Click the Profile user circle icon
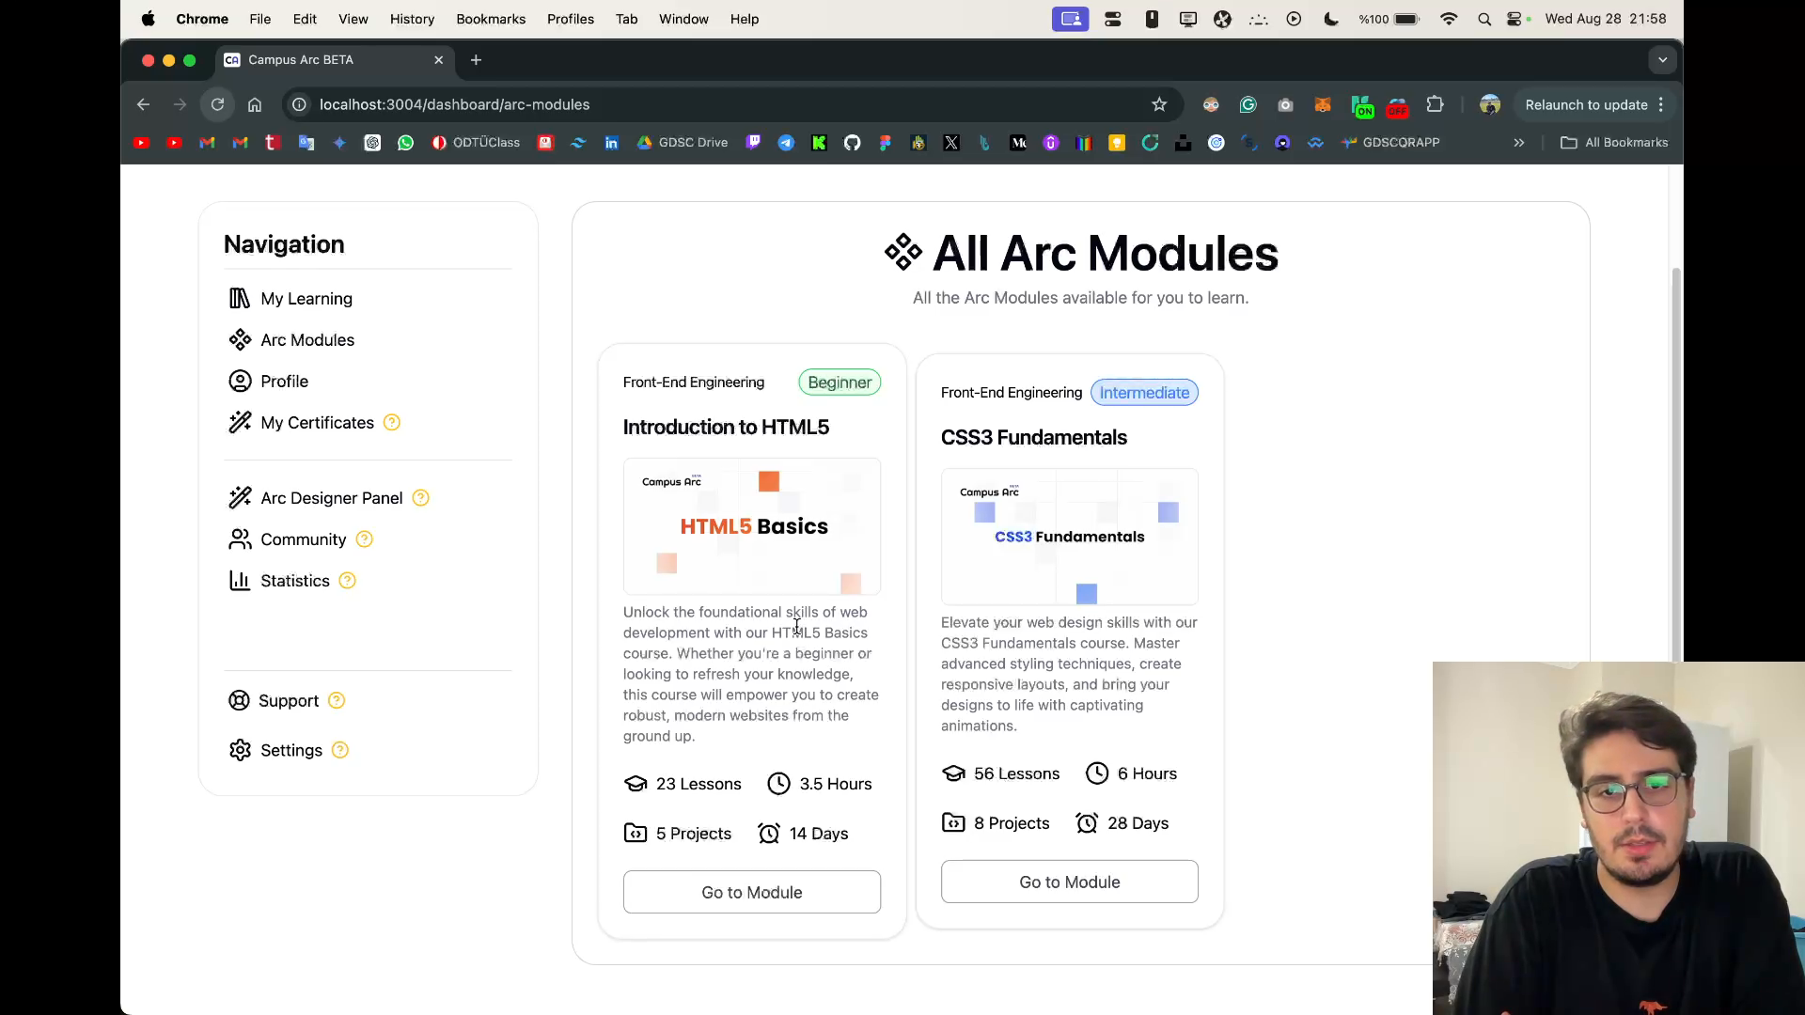Viewport: 1805px width, 1015px height. pos(240,382)
